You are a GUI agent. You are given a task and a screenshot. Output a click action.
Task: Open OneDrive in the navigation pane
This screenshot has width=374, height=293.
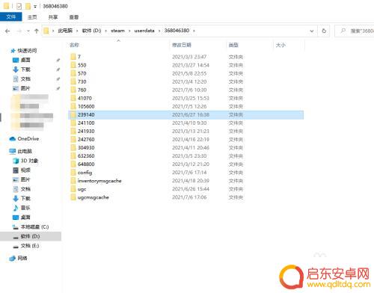pyautogui.click(x=28, y=138)
